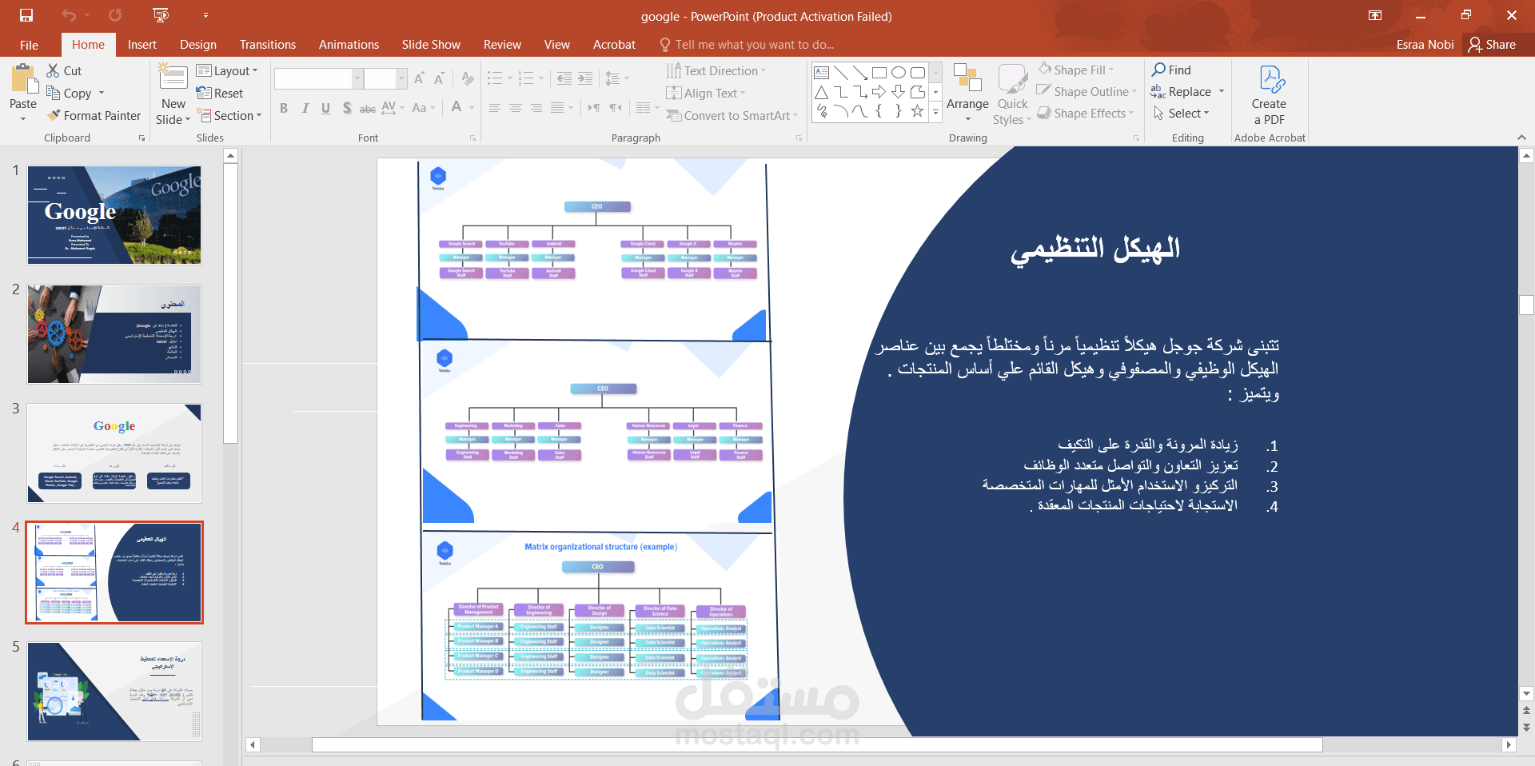Select slide 3 thumbnail
This screenshot has height=766, width=1535.
(114, 453)
